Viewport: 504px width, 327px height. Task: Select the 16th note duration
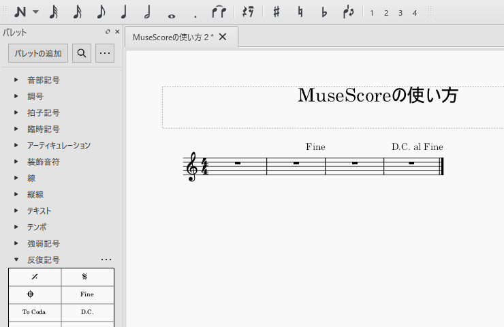coord(78,12)
